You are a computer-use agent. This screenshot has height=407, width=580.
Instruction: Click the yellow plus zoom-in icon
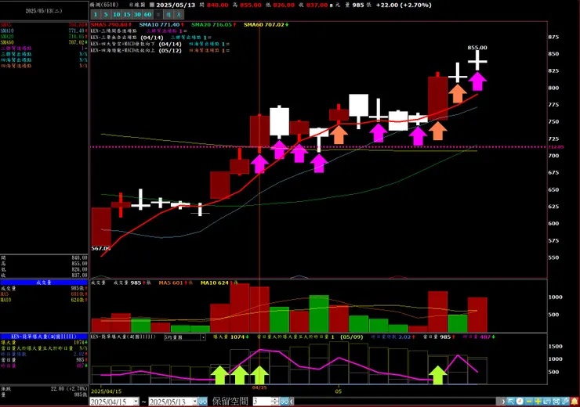[538, 402]
